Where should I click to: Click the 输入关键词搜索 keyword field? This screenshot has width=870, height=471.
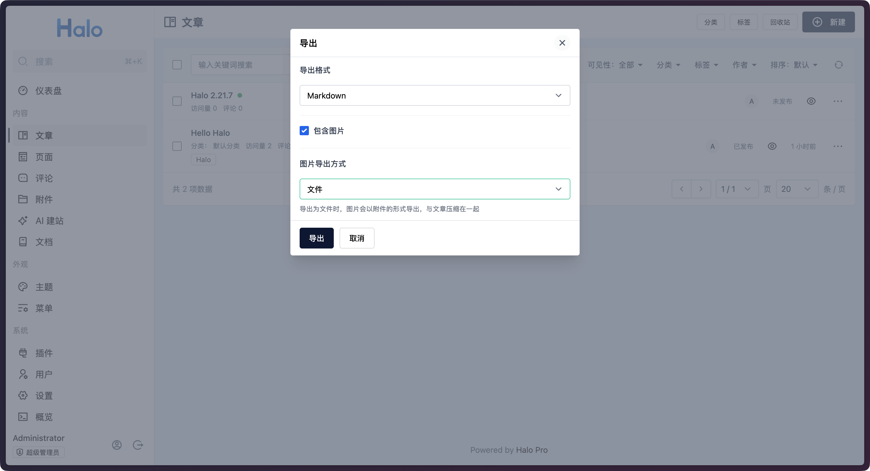point(240,65)
